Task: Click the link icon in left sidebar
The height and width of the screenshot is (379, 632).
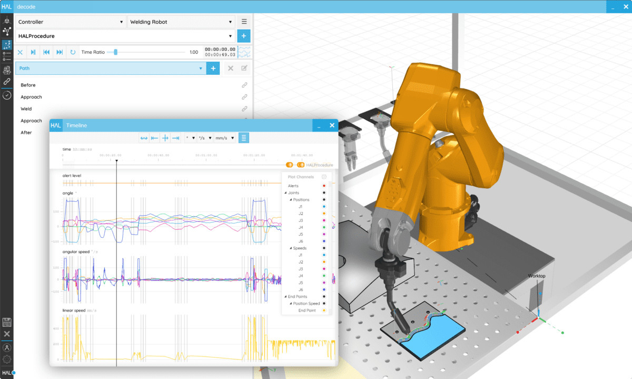Action: [7, 81]
